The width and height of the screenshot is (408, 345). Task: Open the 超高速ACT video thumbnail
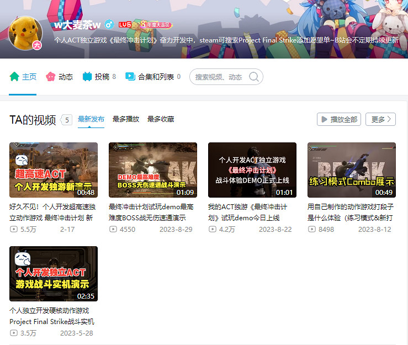tap(54, 170)
